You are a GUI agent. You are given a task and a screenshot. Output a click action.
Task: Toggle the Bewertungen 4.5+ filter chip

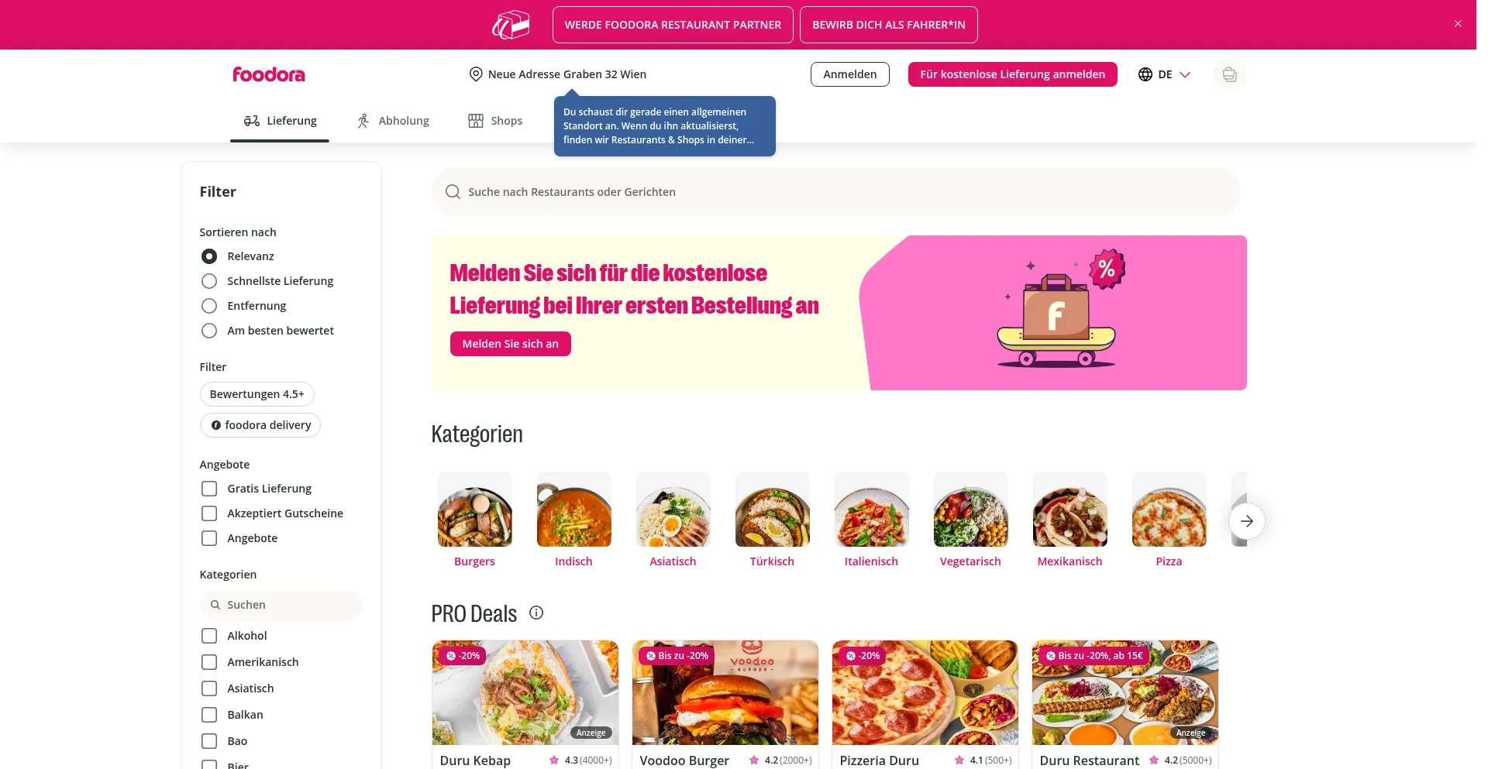[257, 394]
